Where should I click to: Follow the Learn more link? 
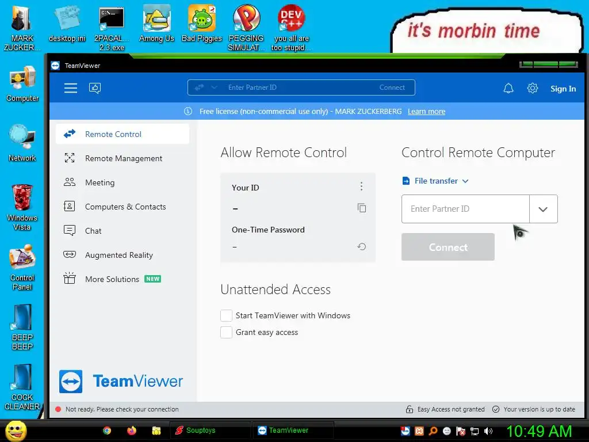426,111
